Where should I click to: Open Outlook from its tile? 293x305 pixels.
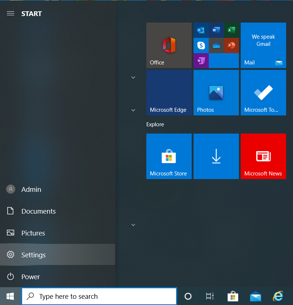point(201,30)
